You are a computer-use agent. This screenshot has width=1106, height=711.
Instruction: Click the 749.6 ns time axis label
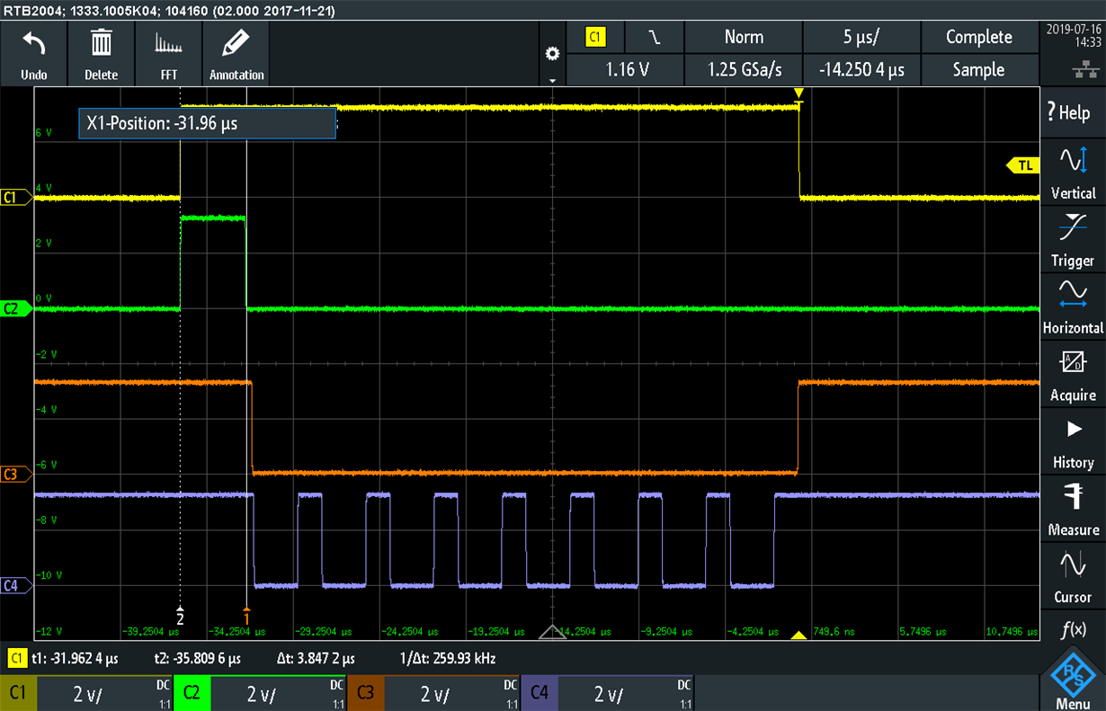834,631
